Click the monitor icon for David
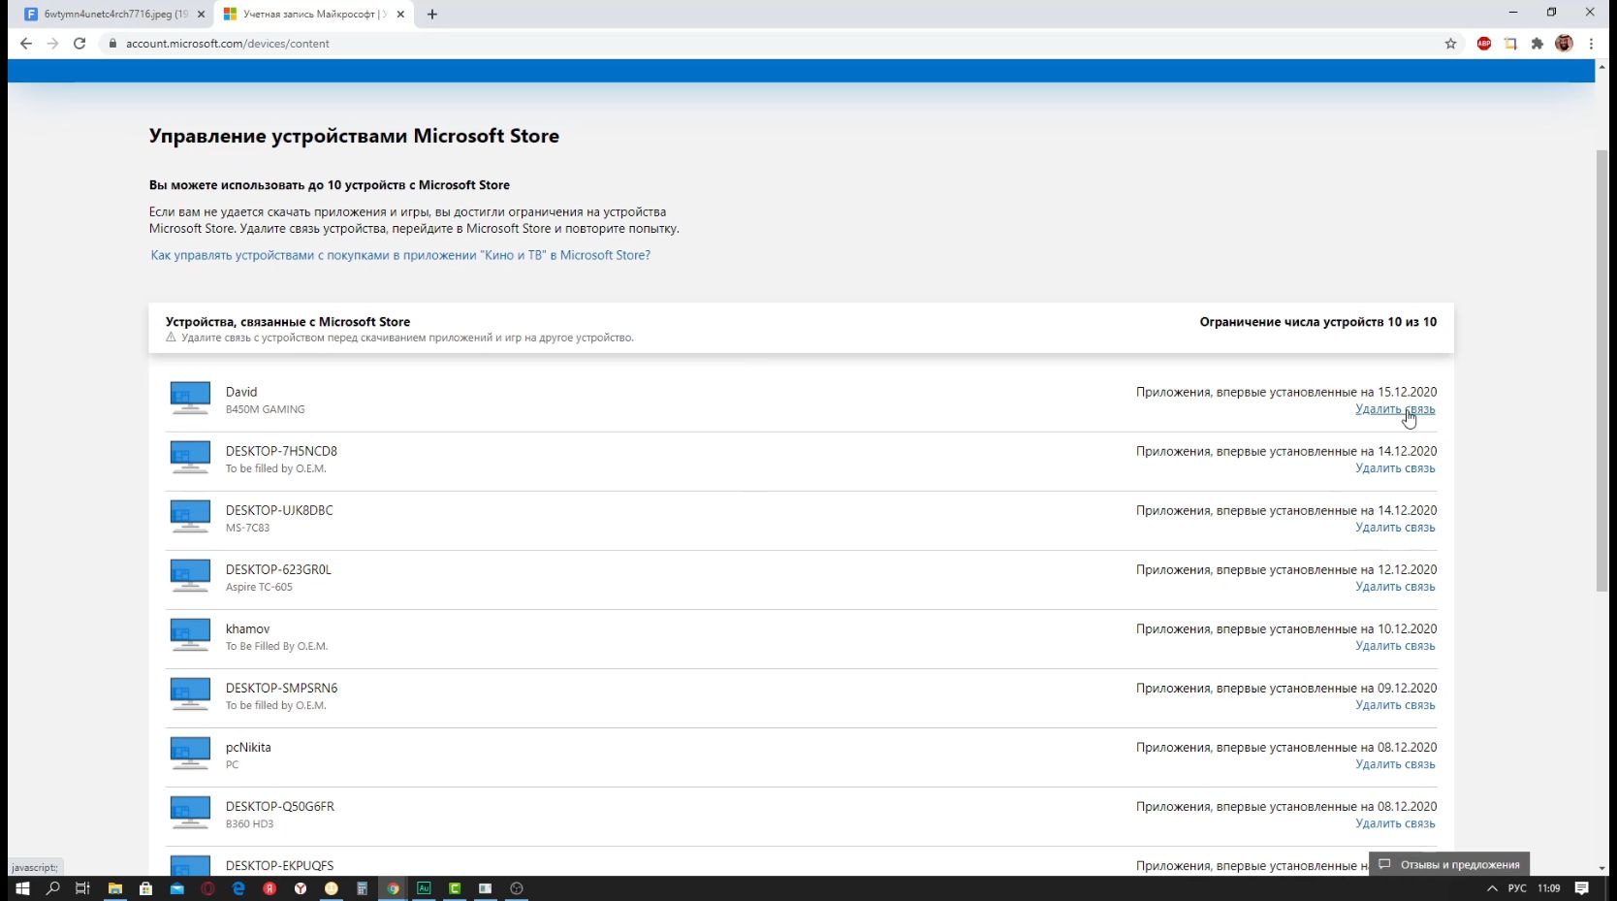 point(190,398)
